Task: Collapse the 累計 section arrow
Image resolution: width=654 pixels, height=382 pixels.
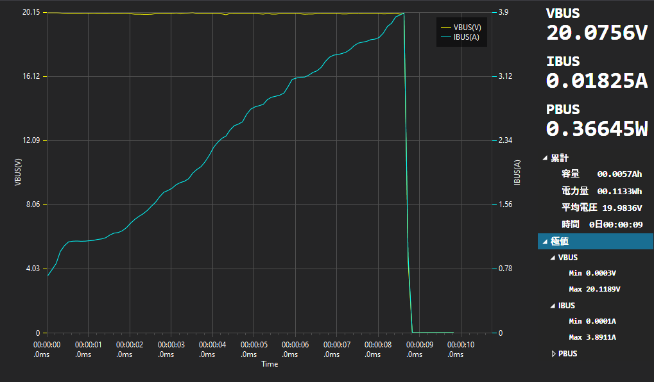Action: (546, 158)
